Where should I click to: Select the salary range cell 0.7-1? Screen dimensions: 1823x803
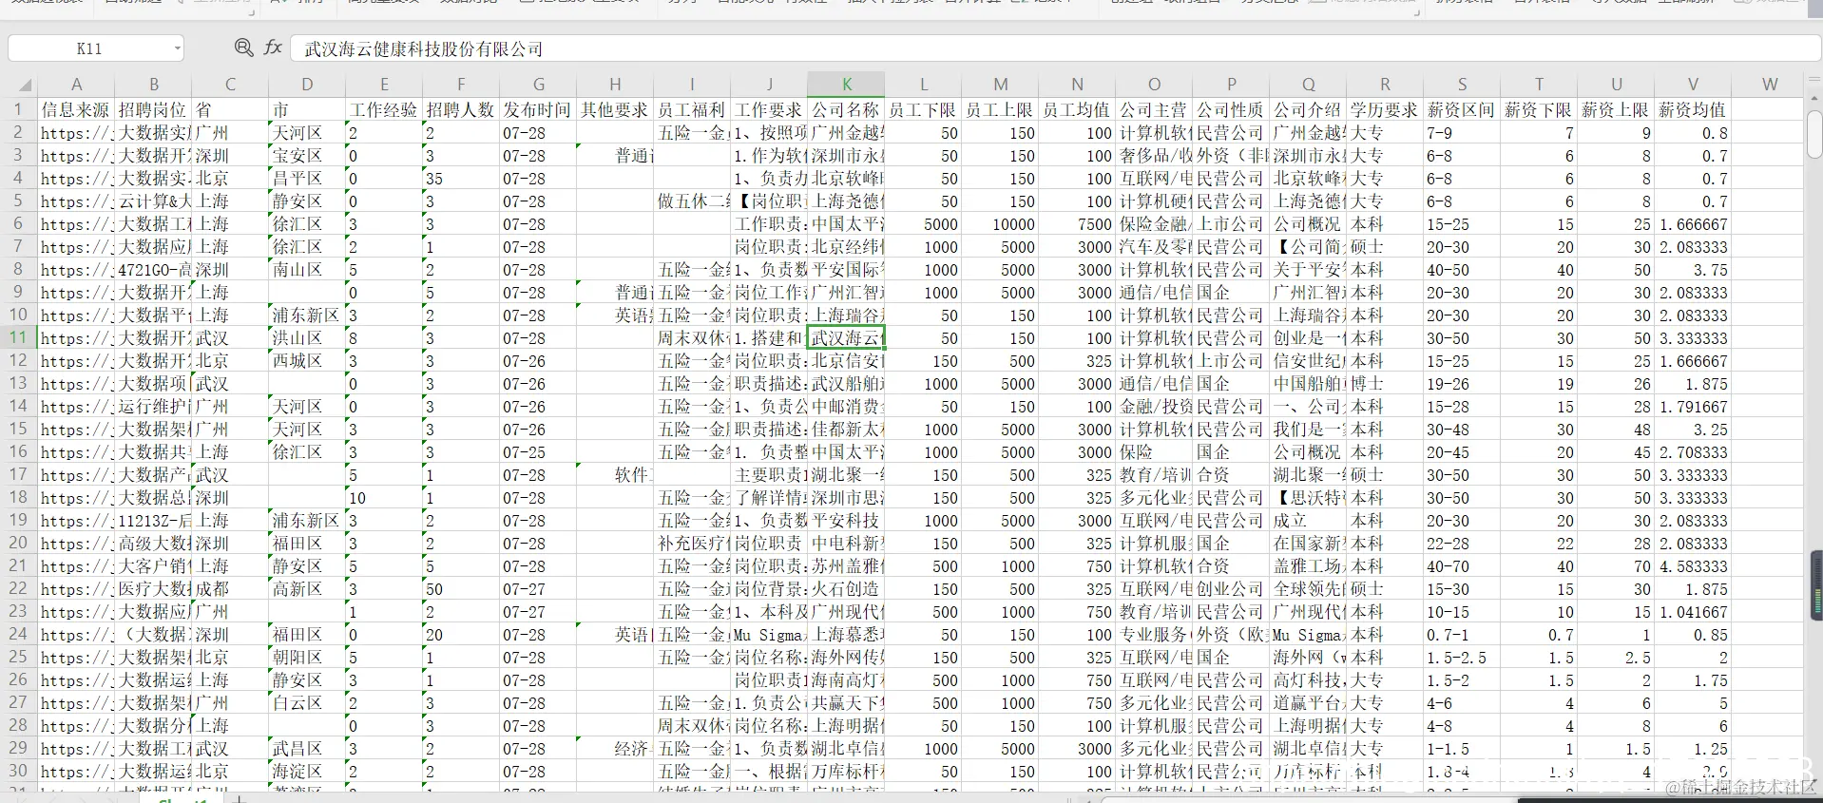(x=1462, y=635)
